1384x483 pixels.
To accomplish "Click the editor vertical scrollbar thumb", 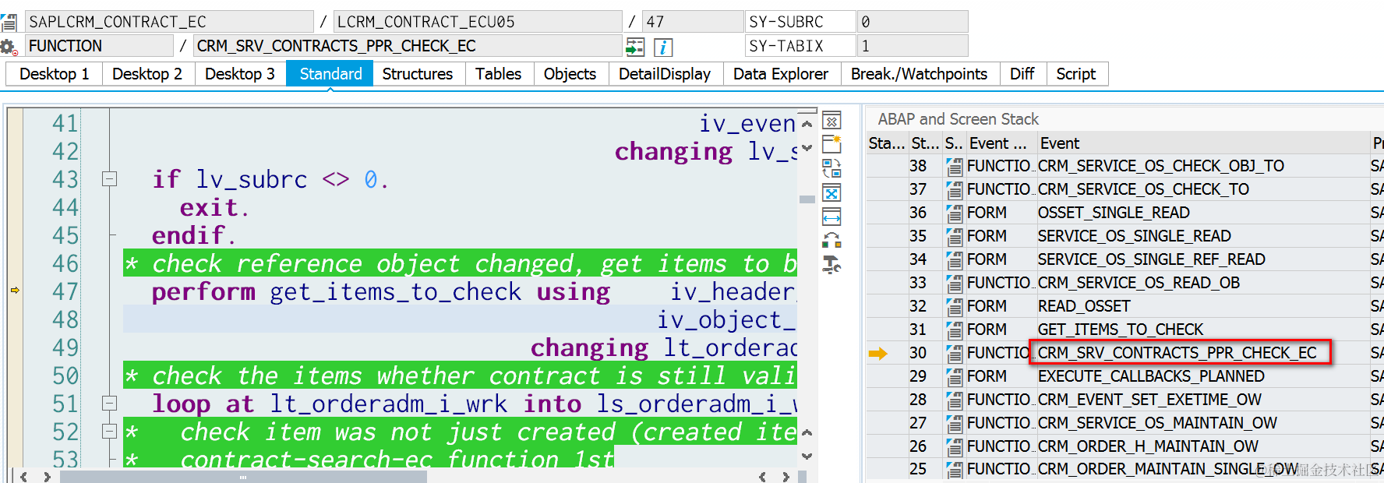I will coord(807,199).
